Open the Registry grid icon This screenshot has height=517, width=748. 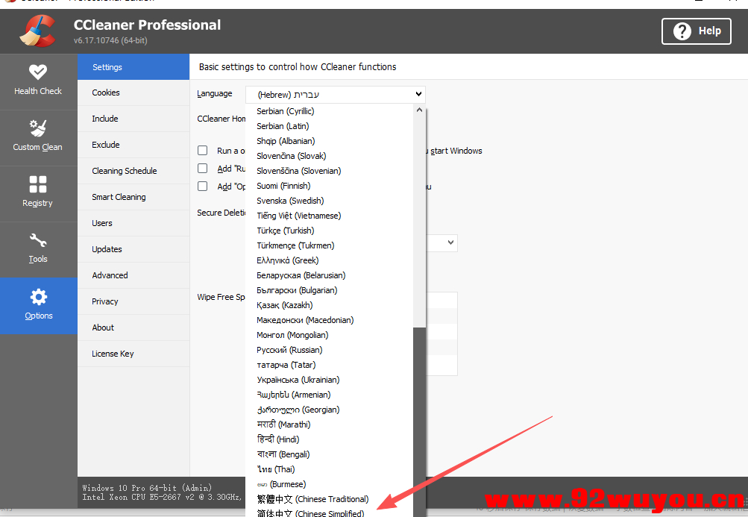click(38, 184)
